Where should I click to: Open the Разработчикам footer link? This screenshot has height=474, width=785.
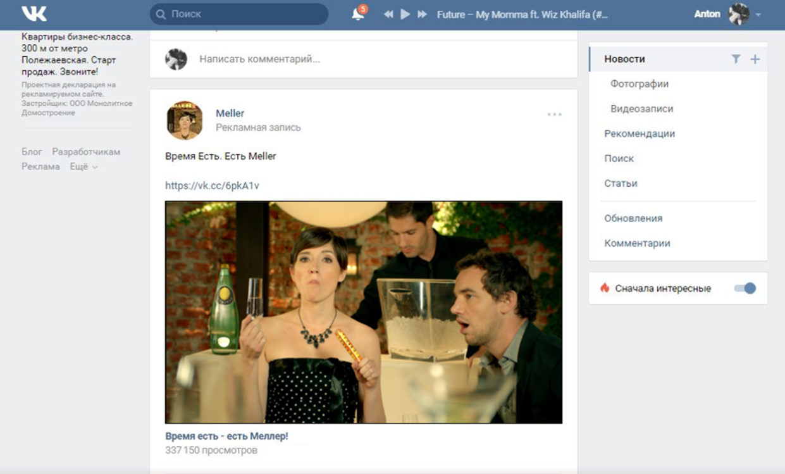pyautogui.click(x=86, y=152)
